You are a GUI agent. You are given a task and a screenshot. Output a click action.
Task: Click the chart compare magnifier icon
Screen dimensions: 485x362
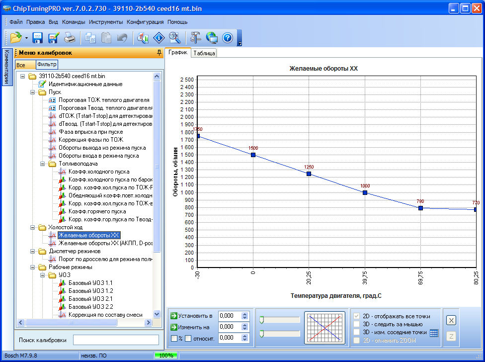pos(143,38)
